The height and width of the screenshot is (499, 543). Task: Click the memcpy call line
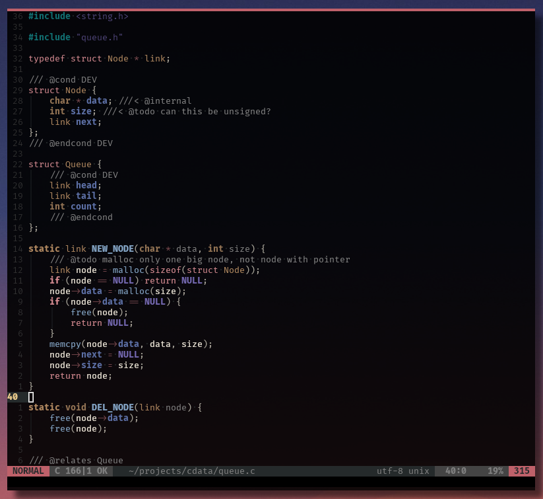point(131,344)
